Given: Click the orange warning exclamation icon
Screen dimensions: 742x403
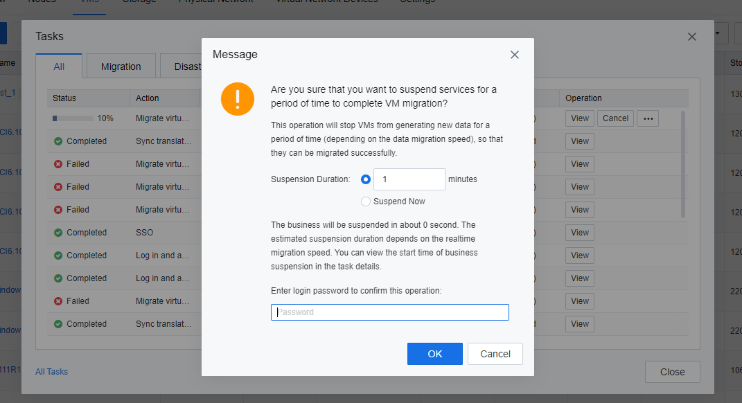Looking at the screenshot, I should pyautogui.click(x=238, y=99).
